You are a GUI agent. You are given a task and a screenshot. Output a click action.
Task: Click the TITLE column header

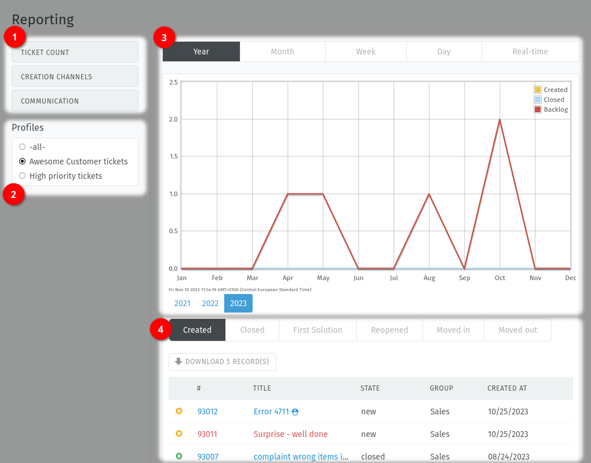[x=262, y=388]
